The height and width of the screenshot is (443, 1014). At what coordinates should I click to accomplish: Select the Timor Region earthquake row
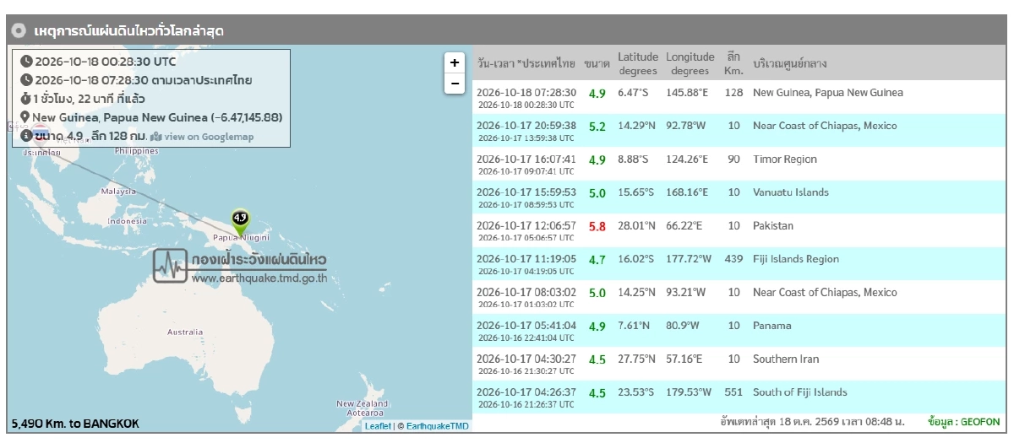(x=739, y=164)
